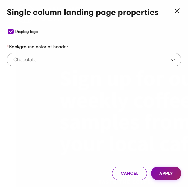Discard changes with the outlined Cancel button
The width and height of the screenshot is (188, 187).
(x=129, y=173)
